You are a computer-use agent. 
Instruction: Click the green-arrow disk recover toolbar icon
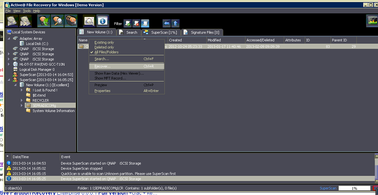44,21
